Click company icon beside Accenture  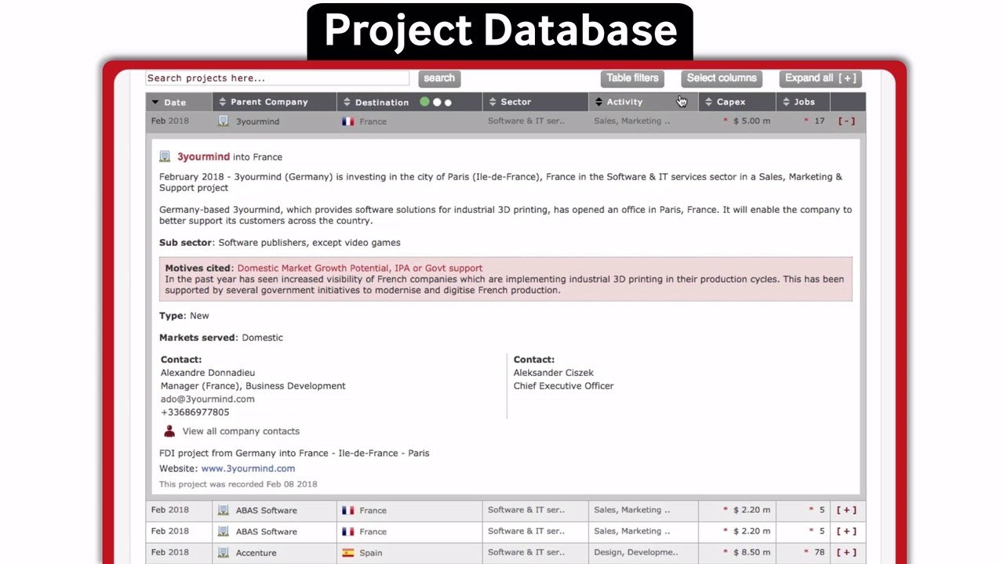coord(224,552)
